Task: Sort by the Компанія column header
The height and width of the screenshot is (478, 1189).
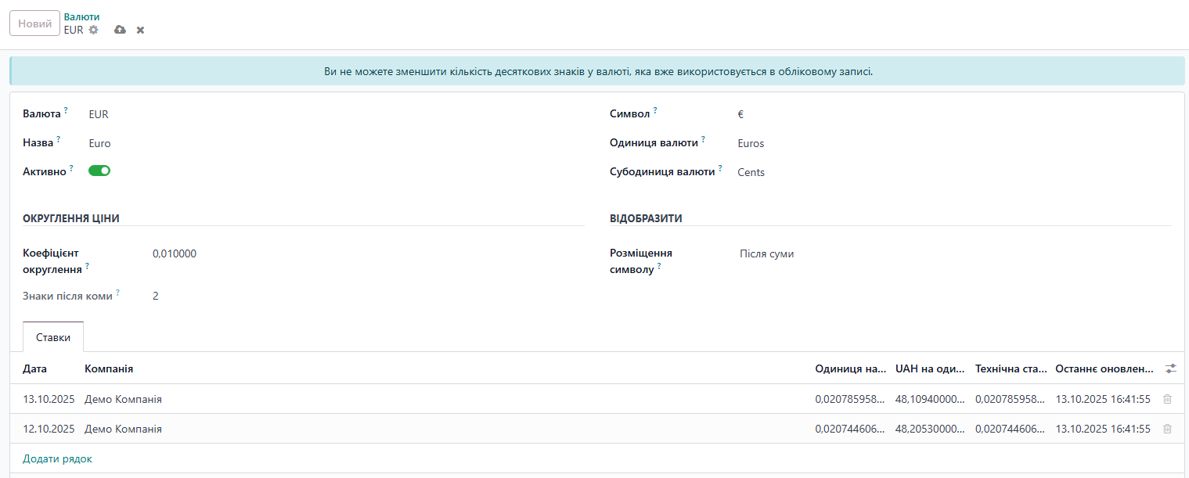Action: click(109, 368)
